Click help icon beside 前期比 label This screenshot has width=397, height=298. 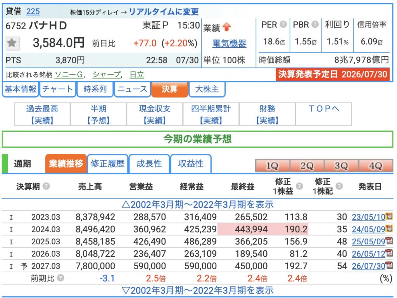pyautogui.click(x=60, y=278)
